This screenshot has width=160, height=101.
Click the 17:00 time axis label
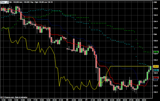point(35,100)
